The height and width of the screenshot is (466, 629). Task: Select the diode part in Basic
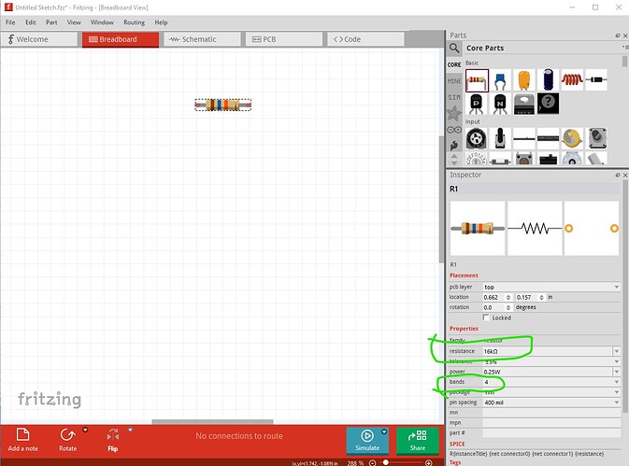595,80
